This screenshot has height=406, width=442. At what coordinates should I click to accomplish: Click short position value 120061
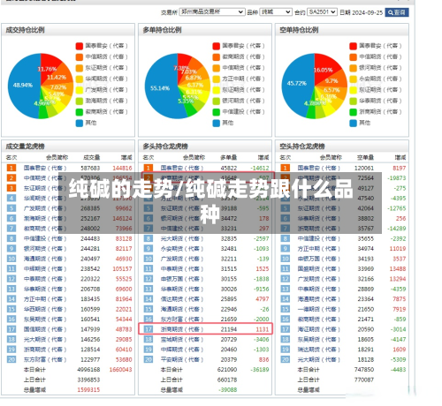(x=364, y=168)
